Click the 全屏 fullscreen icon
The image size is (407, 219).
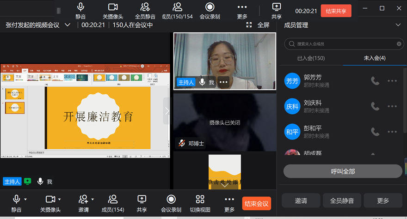coord(249,25)
